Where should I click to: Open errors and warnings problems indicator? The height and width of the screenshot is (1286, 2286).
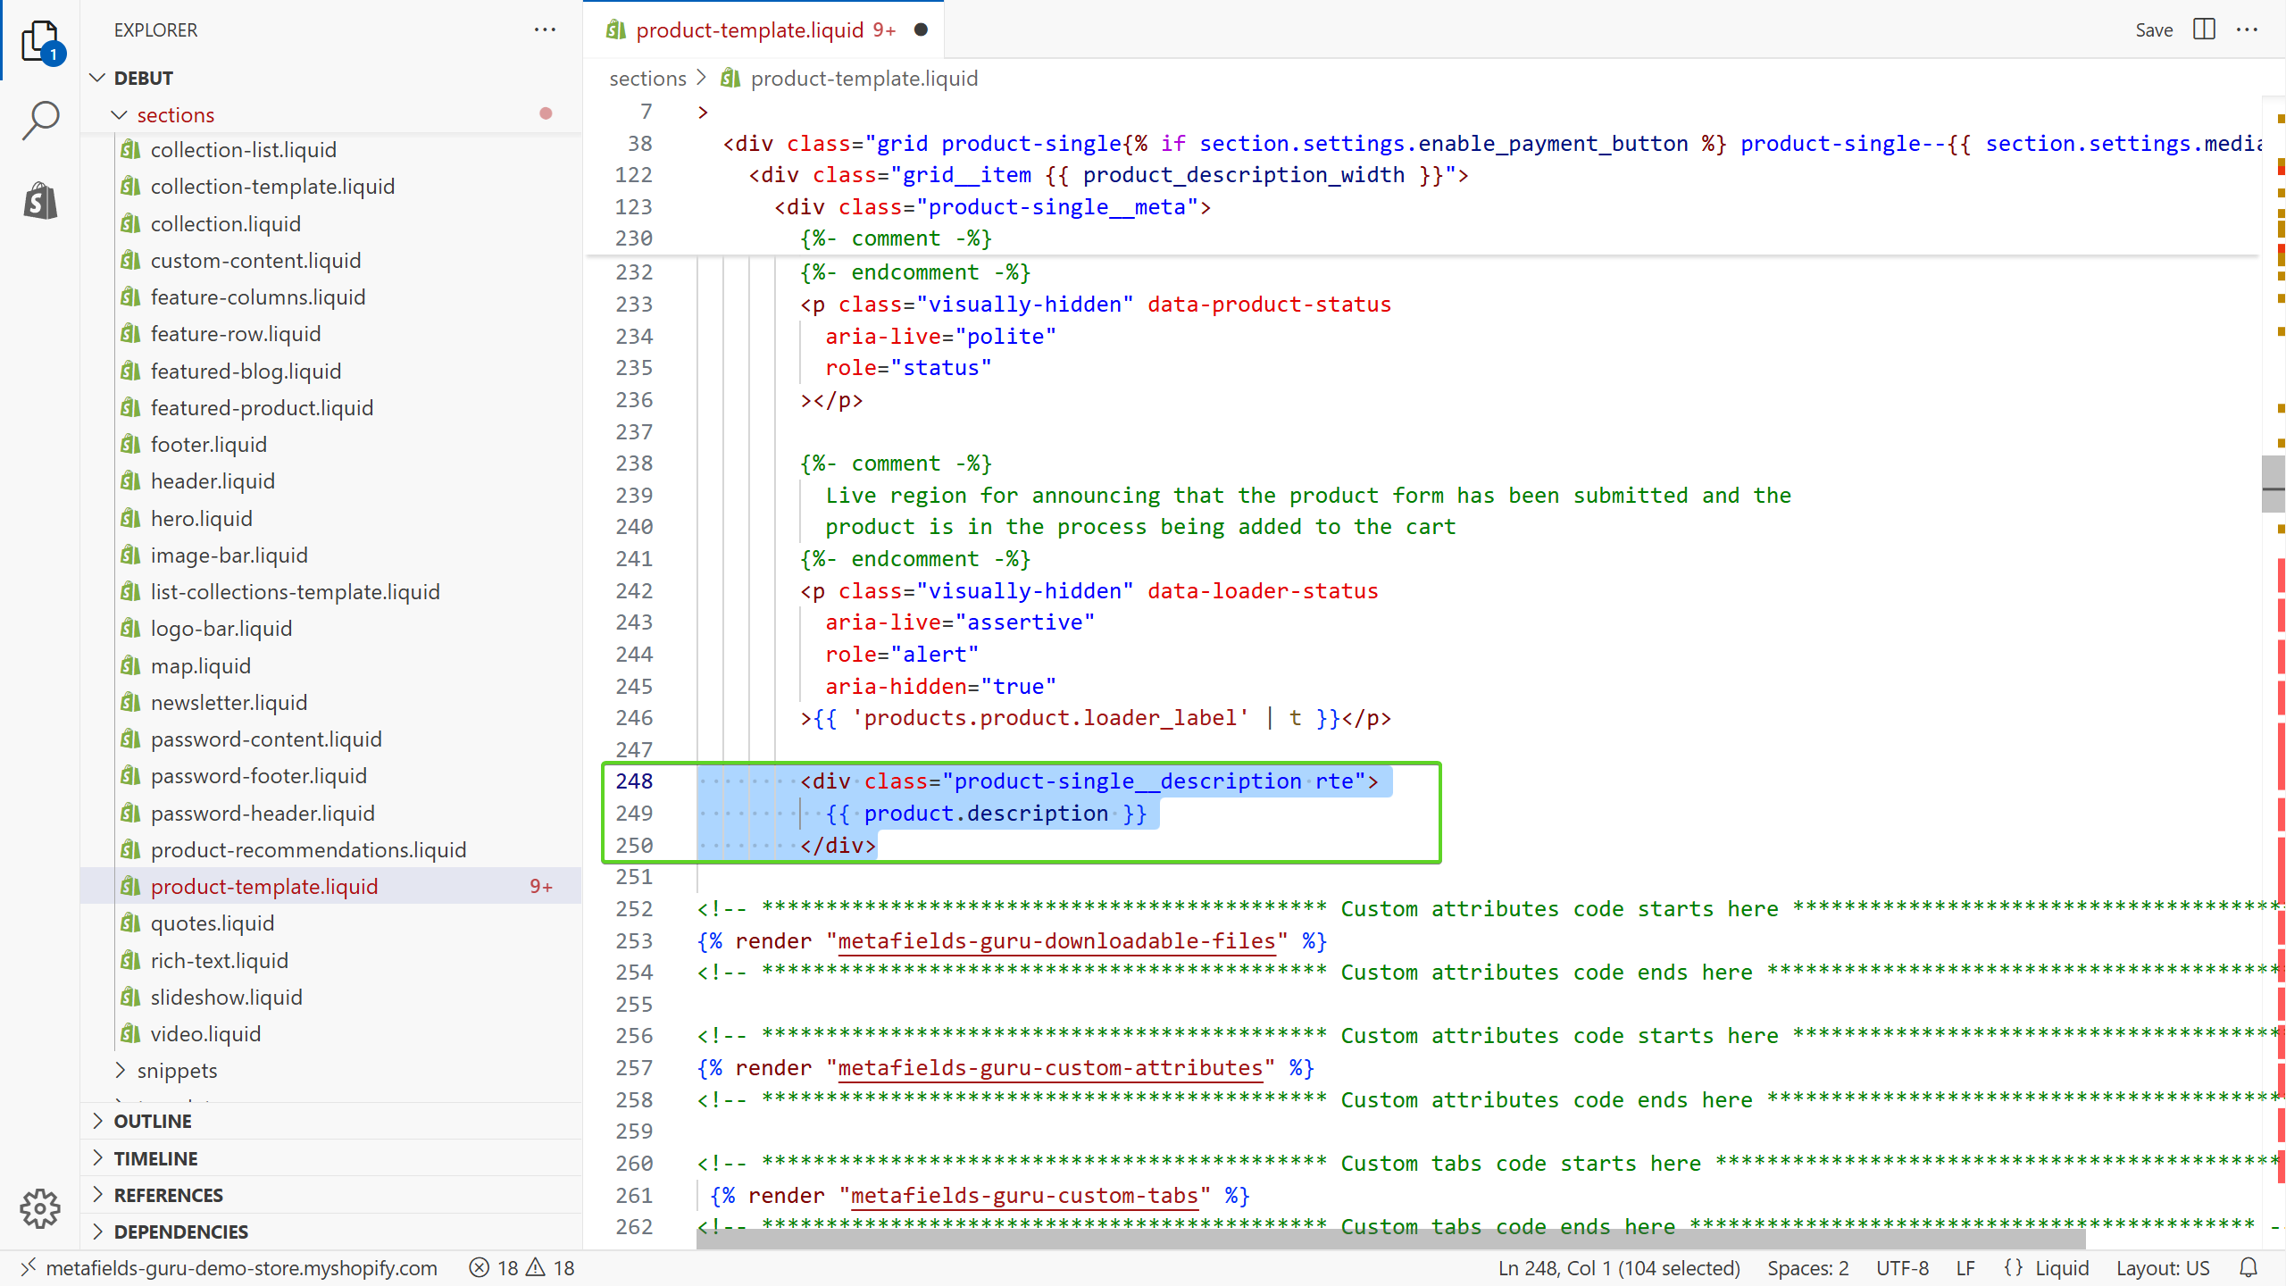click(x=522, y=1267)
